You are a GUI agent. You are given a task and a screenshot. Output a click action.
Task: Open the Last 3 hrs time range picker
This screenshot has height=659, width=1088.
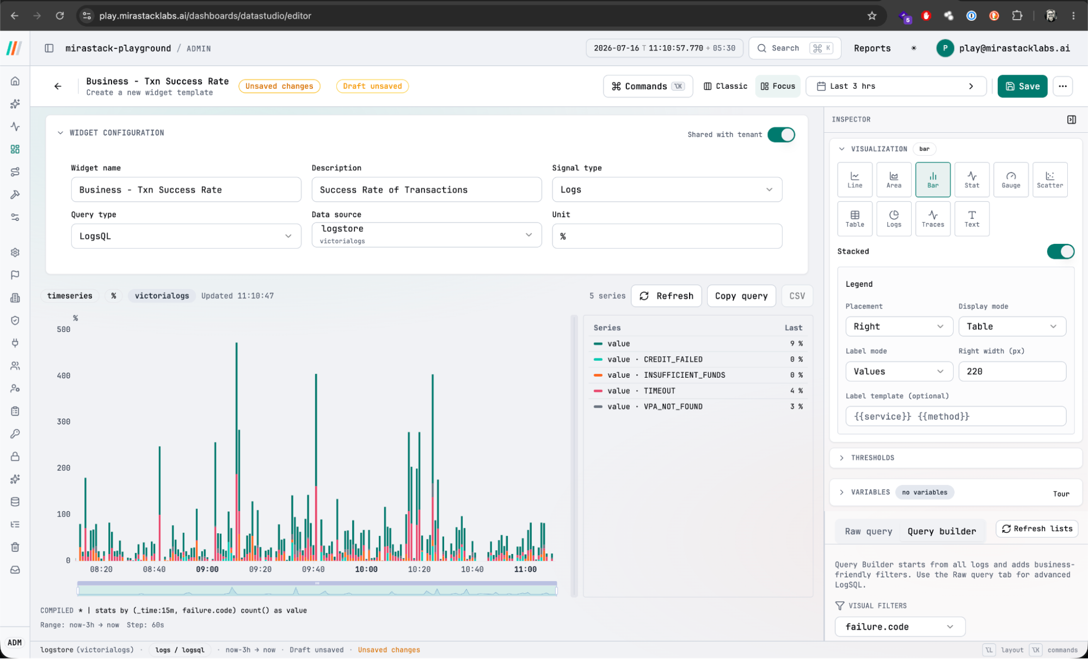click(895, 86)
